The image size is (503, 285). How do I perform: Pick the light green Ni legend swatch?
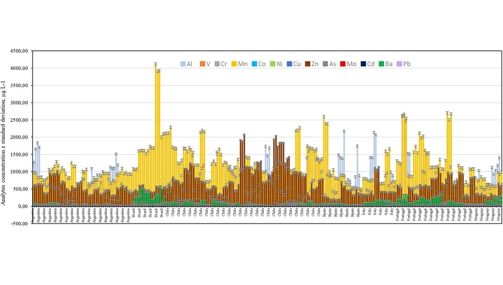coord(273,64)
